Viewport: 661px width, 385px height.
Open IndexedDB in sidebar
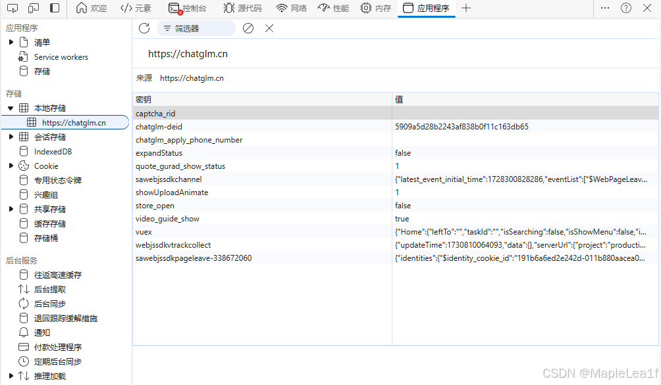(53, 152)
